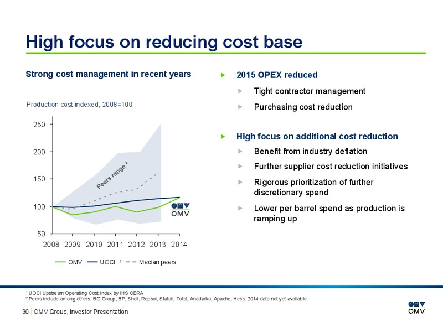
Task: Click the 'Median peers' legend label
Action: pos(157,262)
